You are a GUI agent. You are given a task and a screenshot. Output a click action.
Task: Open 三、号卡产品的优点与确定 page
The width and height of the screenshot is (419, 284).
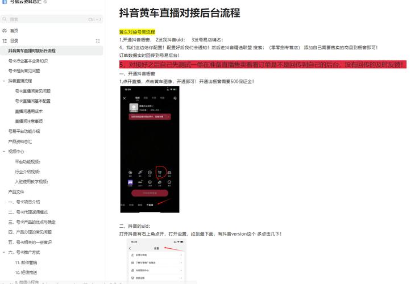(32, 222)
